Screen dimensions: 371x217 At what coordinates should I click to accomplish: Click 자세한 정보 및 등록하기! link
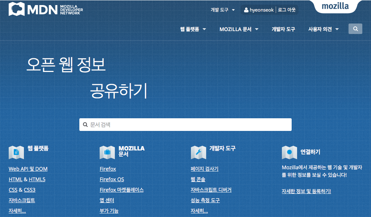point(306,191)
